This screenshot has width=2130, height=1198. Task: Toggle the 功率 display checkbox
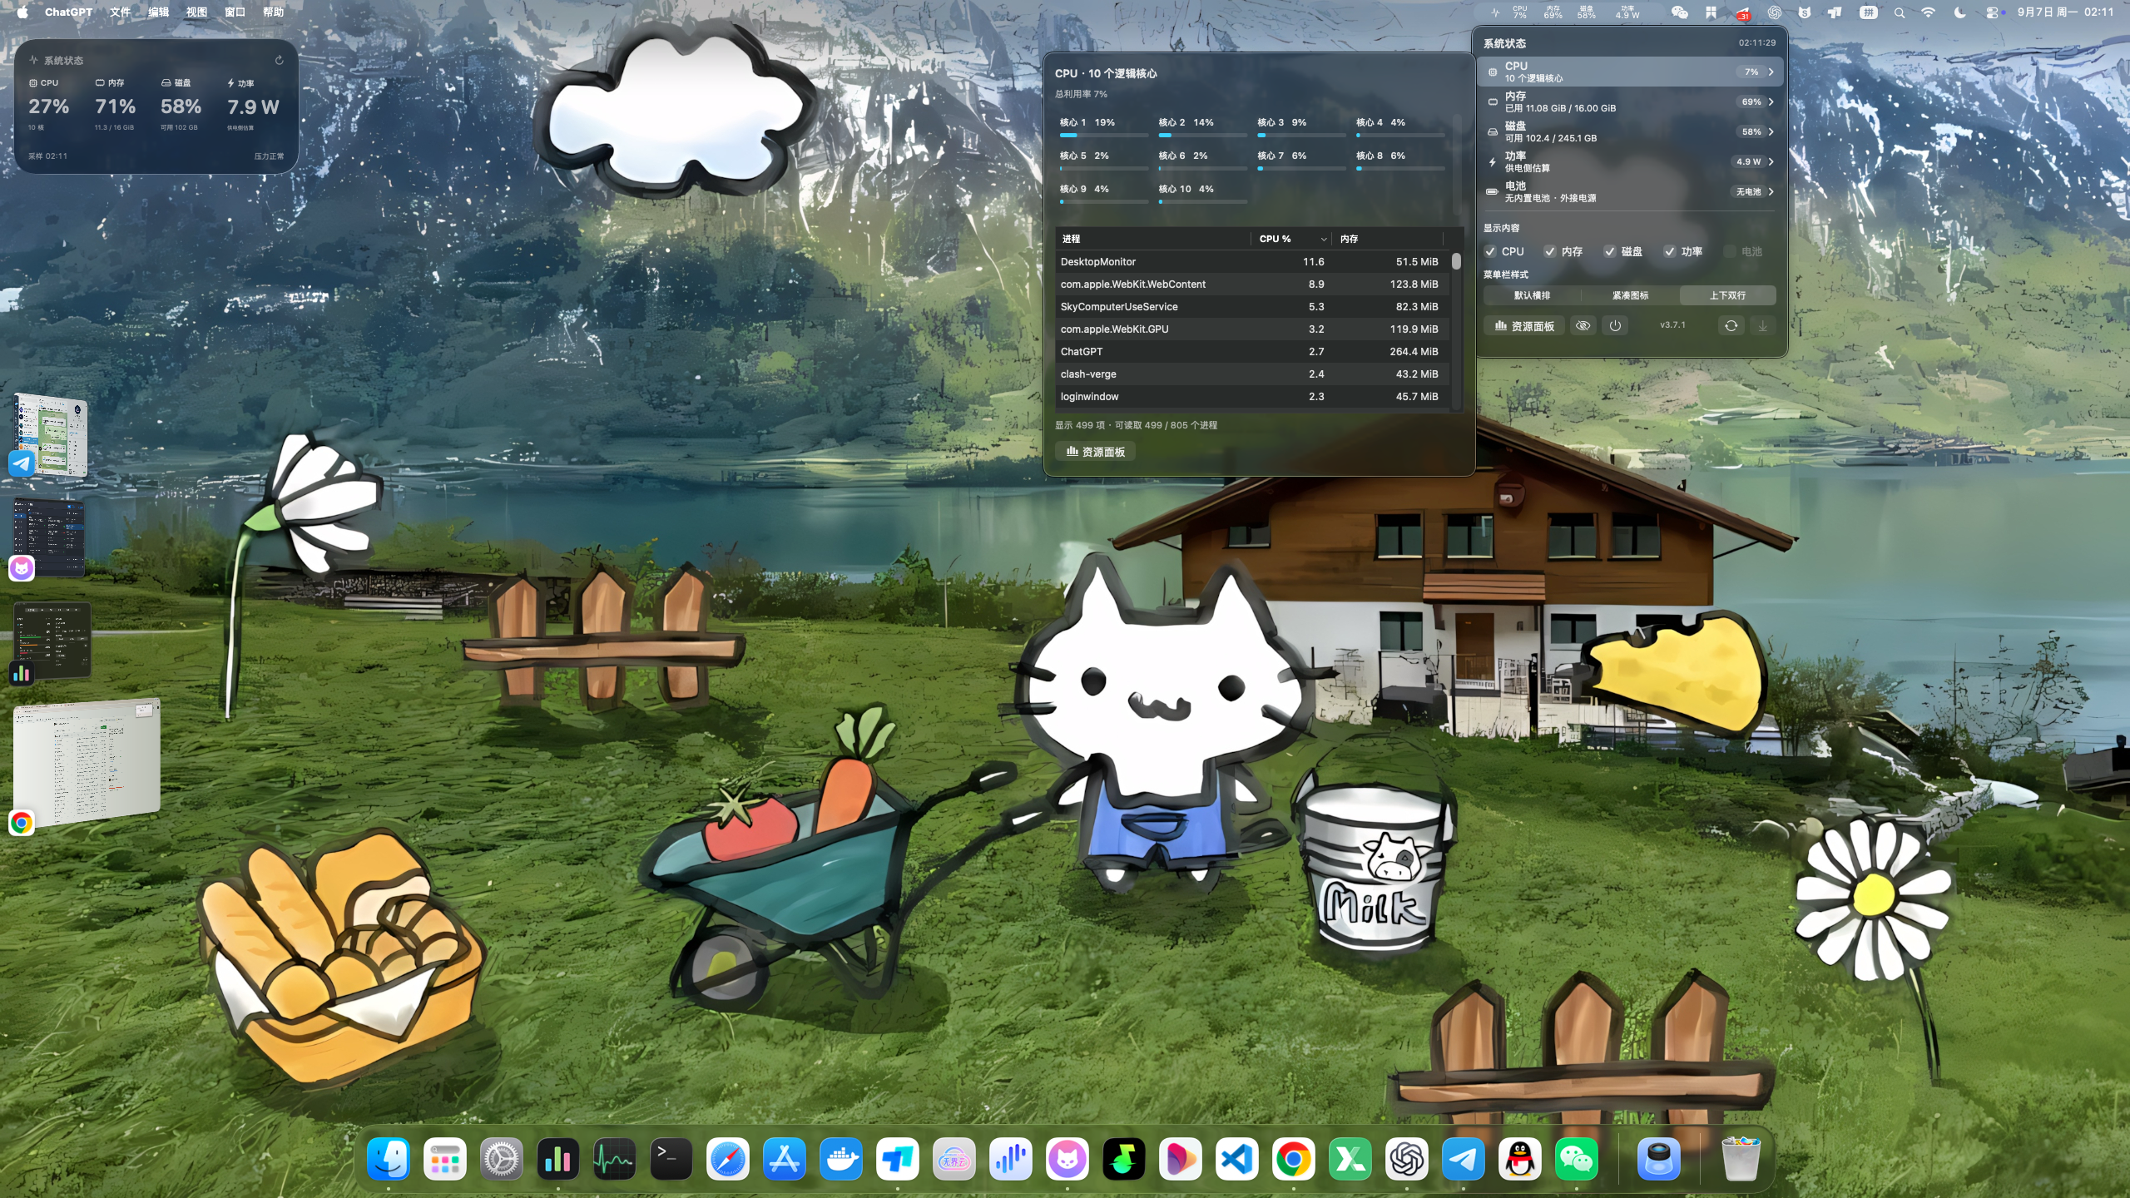click(1670, 251)
